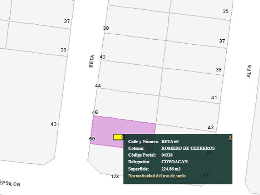Viewport: 260px width, 195px height.
Task: Click lot number 46 label
Action: tap(95, 112)
